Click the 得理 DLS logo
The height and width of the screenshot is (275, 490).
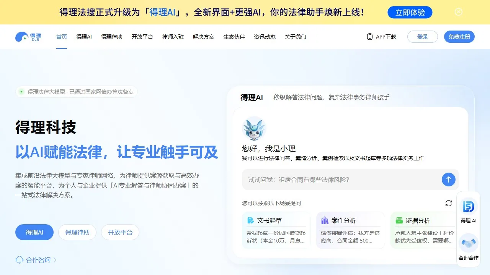click(28, 37)
